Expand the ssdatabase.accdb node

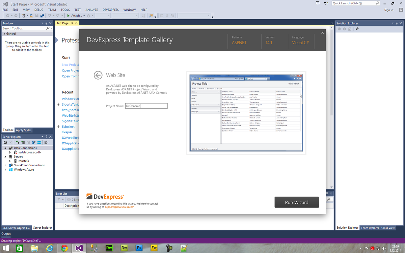pyautogui.click(x=10, y=152)
